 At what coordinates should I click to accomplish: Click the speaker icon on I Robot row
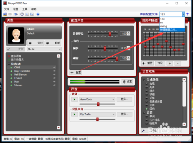click(x=54, y=78)
